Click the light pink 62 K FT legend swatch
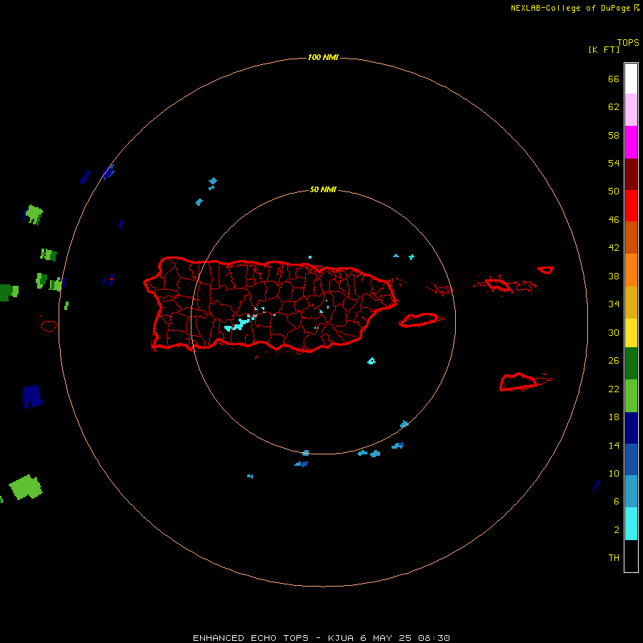 pyautogui.click(x=631, y=110)
